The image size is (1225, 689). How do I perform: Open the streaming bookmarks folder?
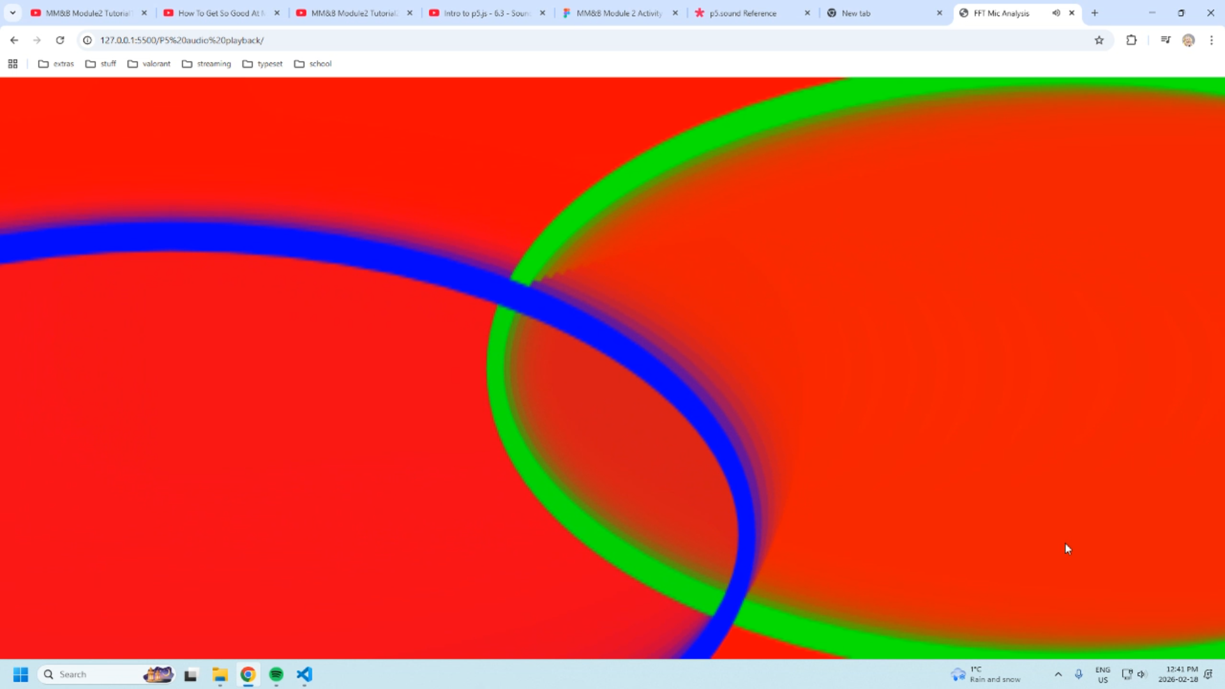(207, 63)
